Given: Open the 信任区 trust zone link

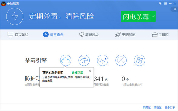Looking at the screenshot, I should tap(158, 107).
